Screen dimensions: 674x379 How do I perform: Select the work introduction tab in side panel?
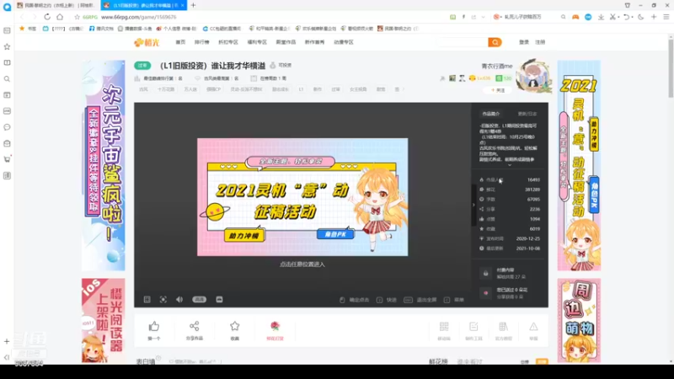pyautogui.click(x=490, y=114)
